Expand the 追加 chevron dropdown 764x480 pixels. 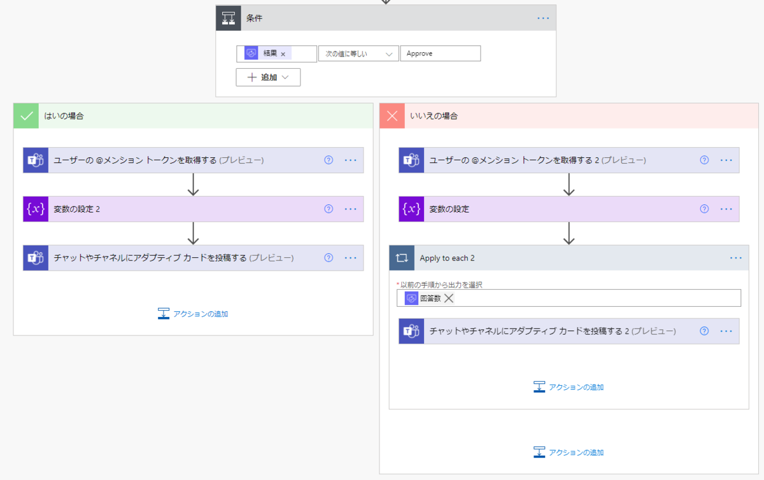[283, 76]
